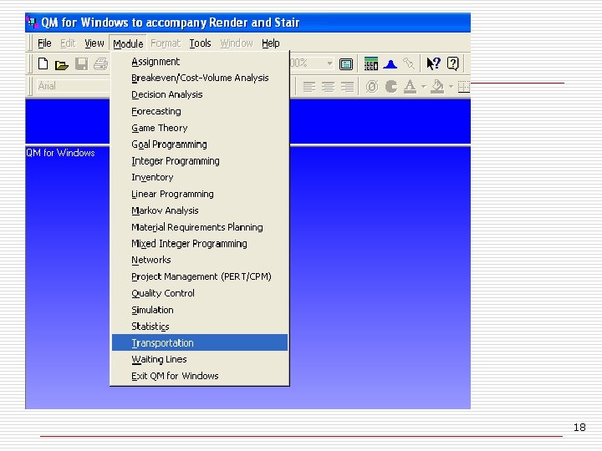Screen dimensions: 602x451
Task: Pick the Goal Programming module
Action: [200, 144]
